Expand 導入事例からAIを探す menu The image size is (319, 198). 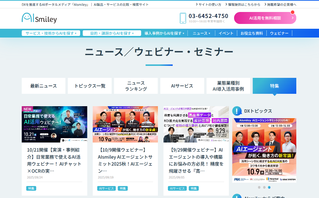[164, 33]
